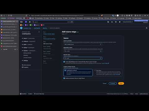This screenshot has width=149, height=111.
Task: Click the browser address bar URL
Action: point(57,15)
